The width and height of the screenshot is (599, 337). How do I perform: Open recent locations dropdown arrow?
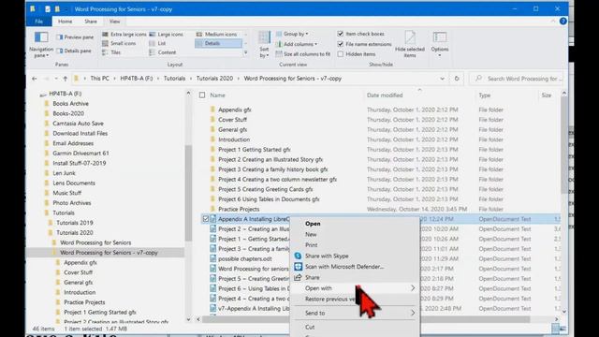[x=56, y=79]
